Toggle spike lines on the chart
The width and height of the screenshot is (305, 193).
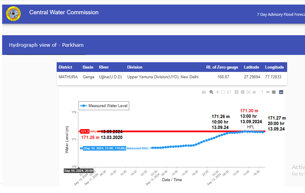pyautogui.click(x=262, y=92)
